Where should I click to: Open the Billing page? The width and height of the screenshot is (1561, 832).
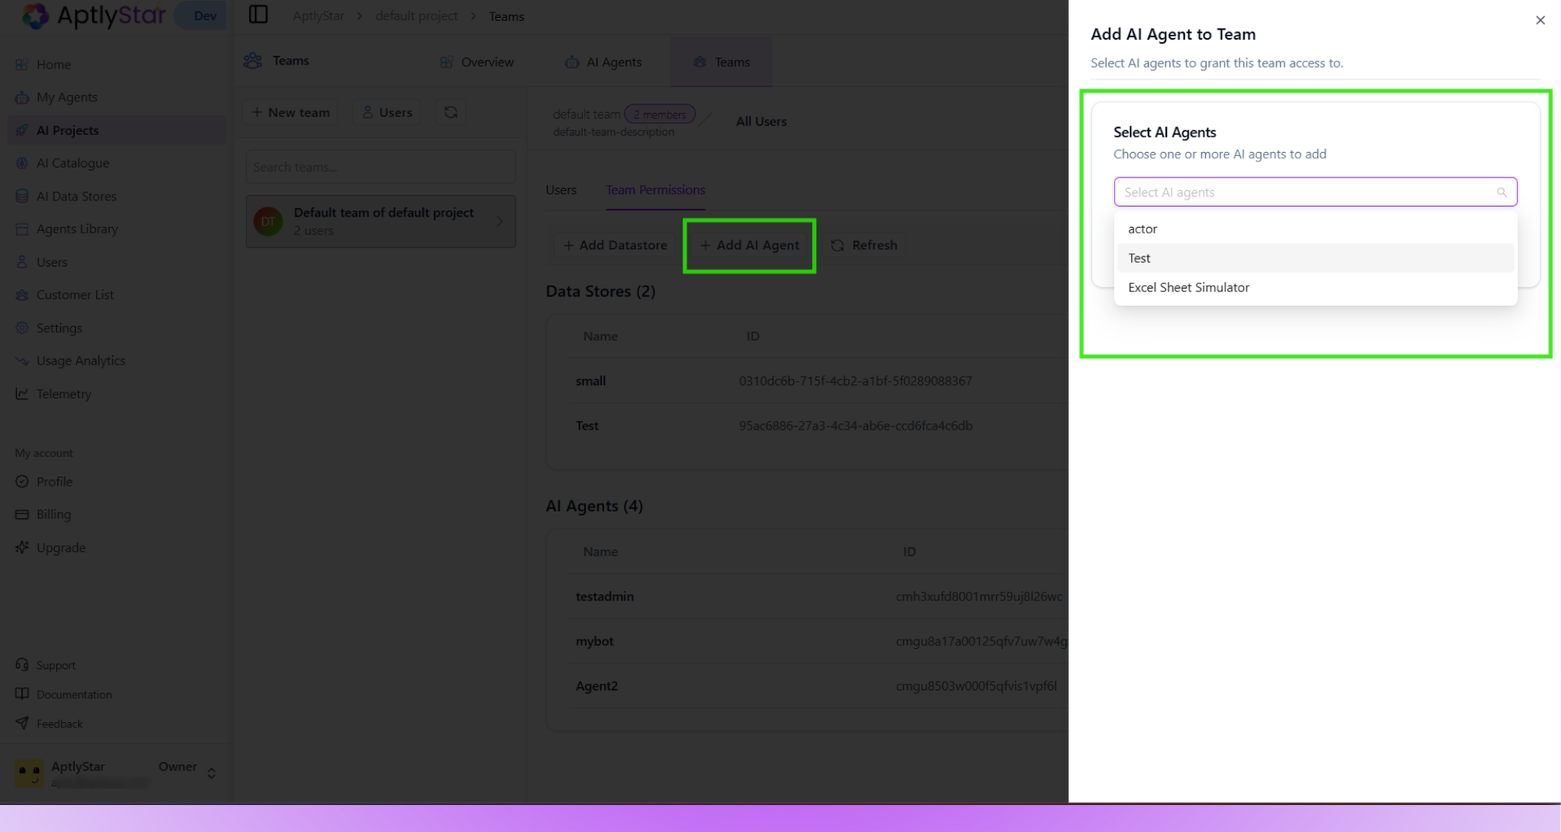coord(53,514)
